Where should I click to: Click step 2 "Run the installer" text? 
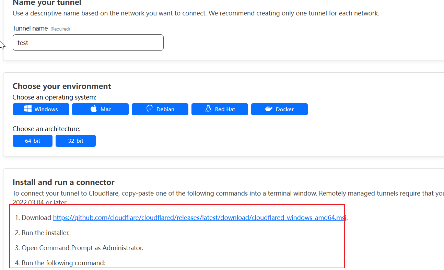[x=46, y=233]
